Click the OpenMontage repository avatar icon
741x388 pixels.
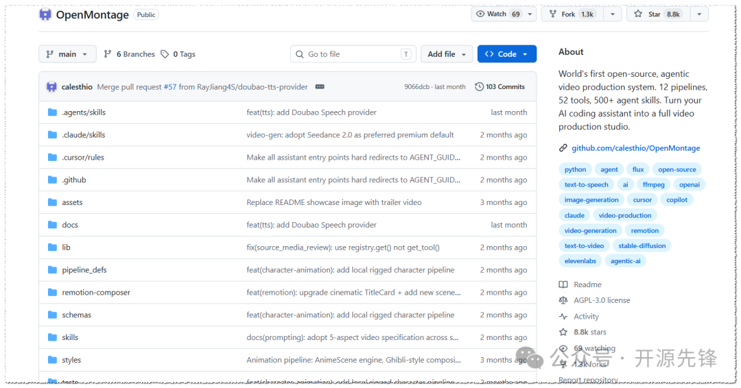pyautogui.click(x=45, y=14)
